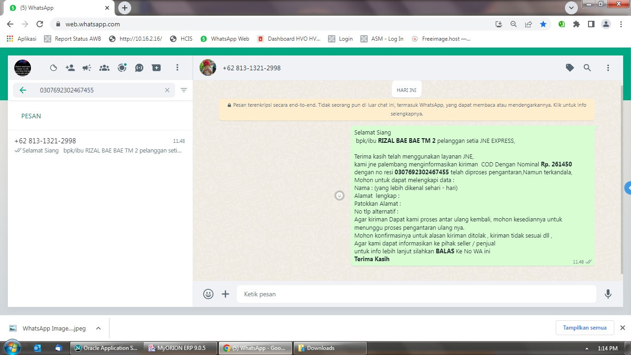Toggle the bookmark star for this page
This screenshot has height=355, width=631.
point(543,24)
